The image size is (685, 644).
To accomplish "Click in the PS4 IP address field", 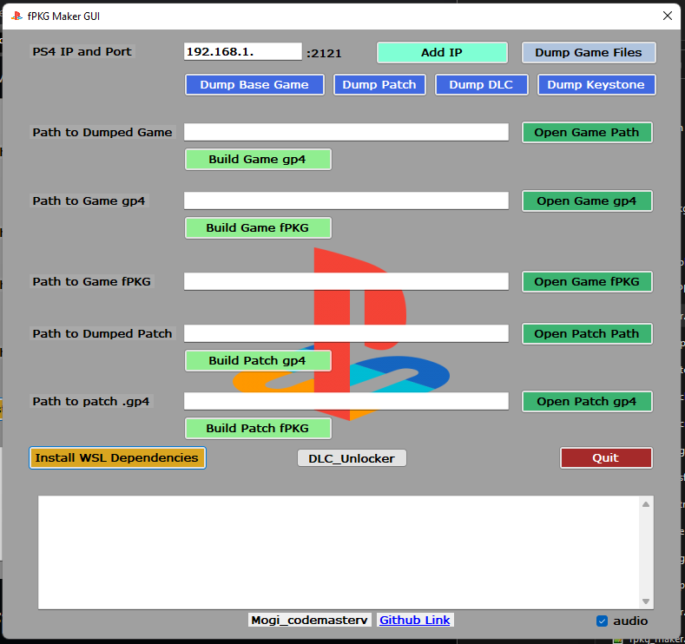I will 242,51.
